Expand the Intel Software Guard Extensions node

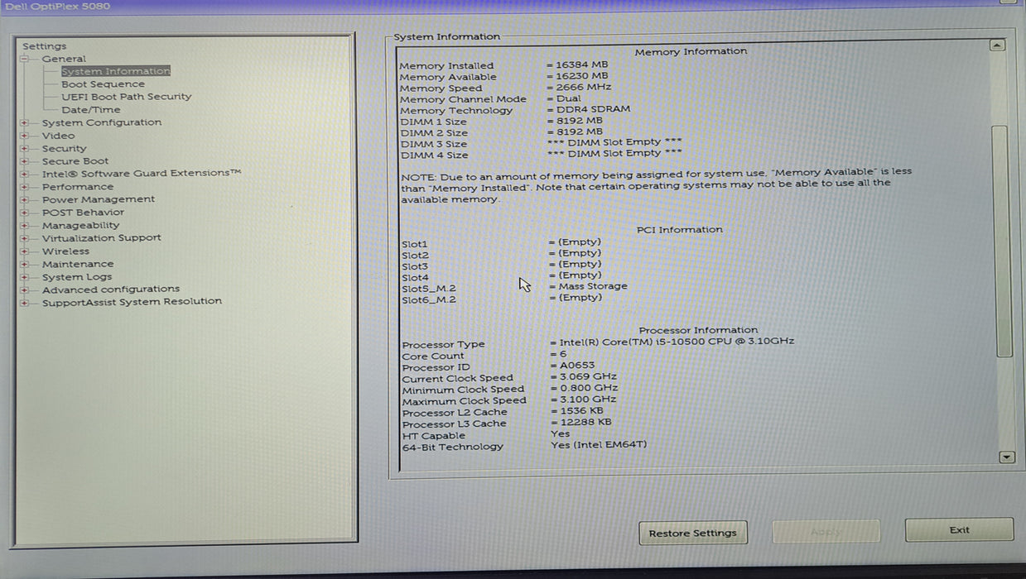click(x=25, y=175)
